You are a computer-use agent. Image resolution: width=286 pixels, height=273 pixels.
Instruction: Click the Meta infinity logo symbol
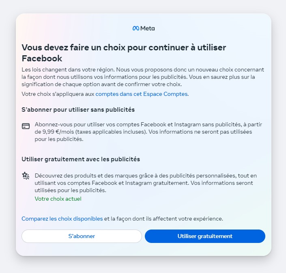136,28
